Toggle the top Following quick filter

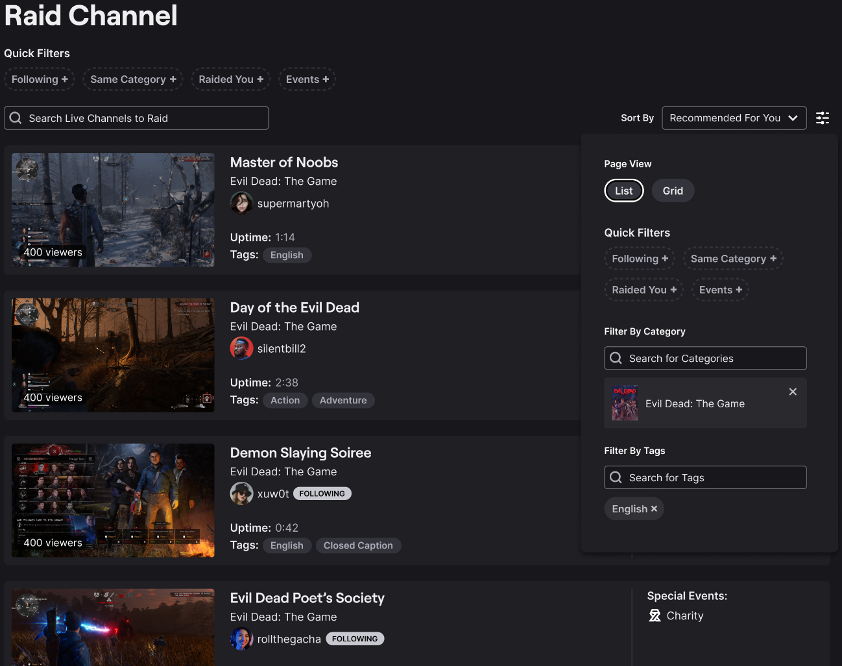[x=40, y=79]
